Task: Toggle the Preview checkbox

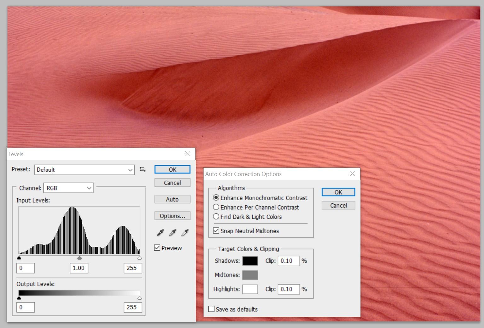Action: 157,248
